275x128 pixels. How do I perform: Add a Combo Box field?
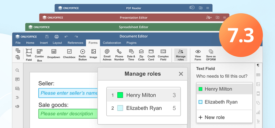pyautogui.click(x=39, y=55)
